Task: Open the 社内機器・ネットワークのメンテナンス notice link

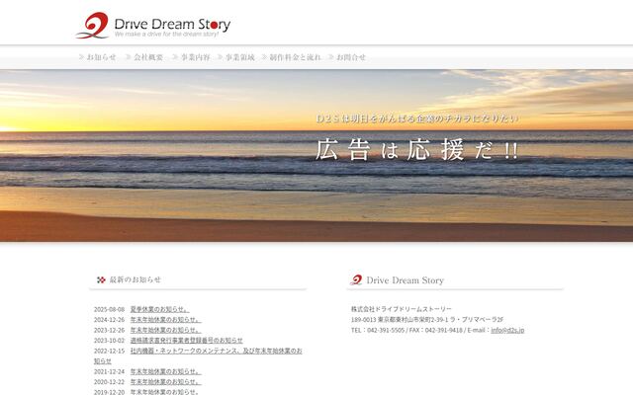Action: pos(216,352)
